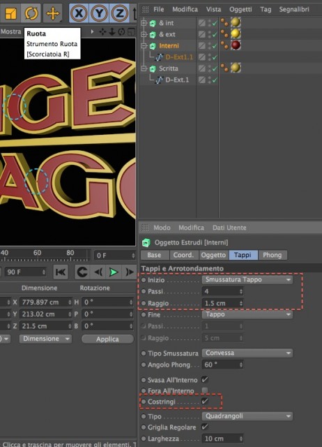Select the D-Ext.1 spline object
Image resolution: width=322 pixels, height=447 pixels.
click(x=177, y=80)
